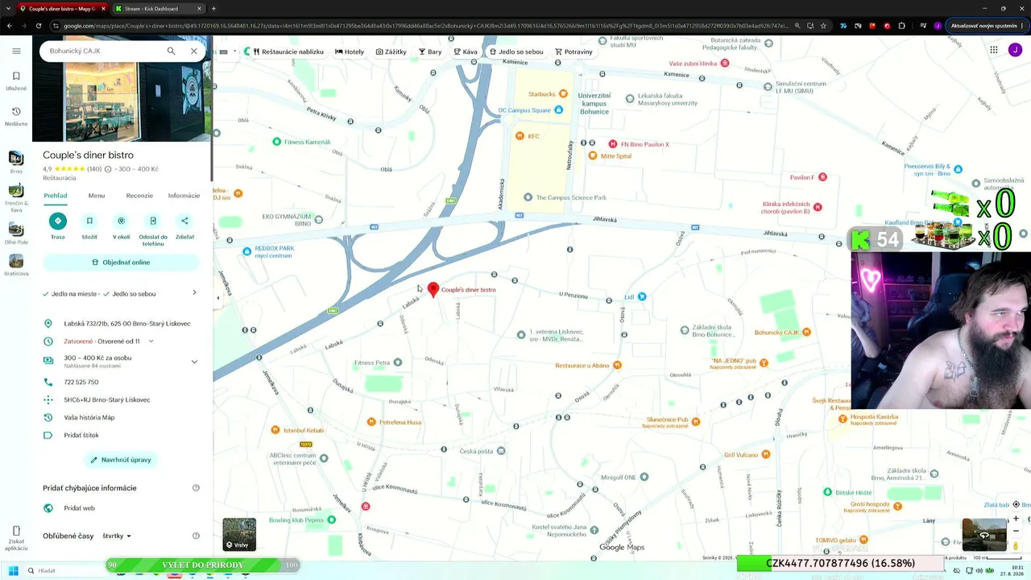
Task: Share the place with Zdieľať
Action: click(x=184, y=226)
